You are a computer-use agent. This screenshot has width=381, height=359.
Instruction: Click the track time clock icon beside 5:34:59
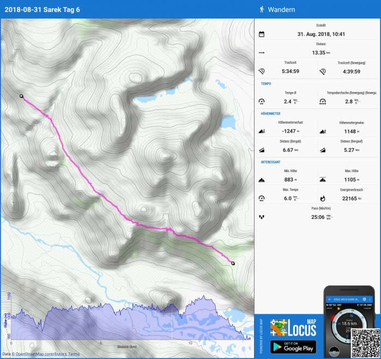(262, 71)
